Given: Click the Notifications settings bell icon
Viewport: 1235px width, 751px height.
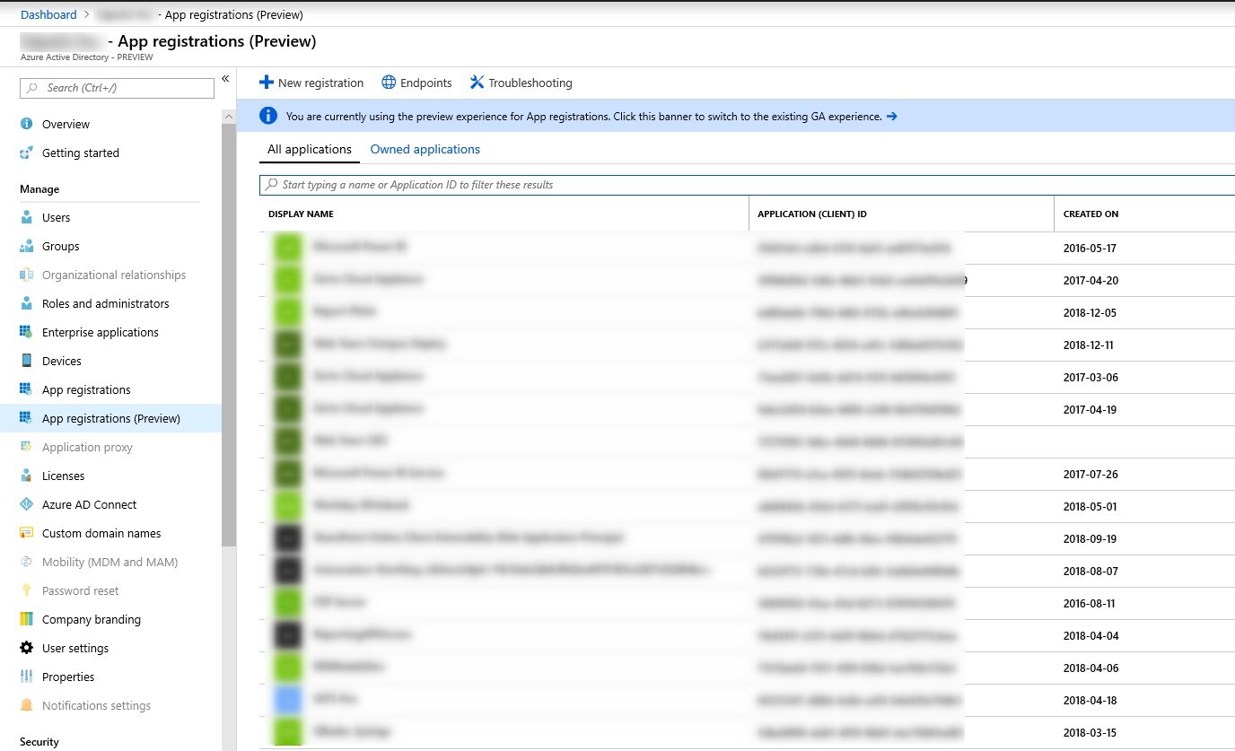Looking at the screenshot, I should coord(26,705).
